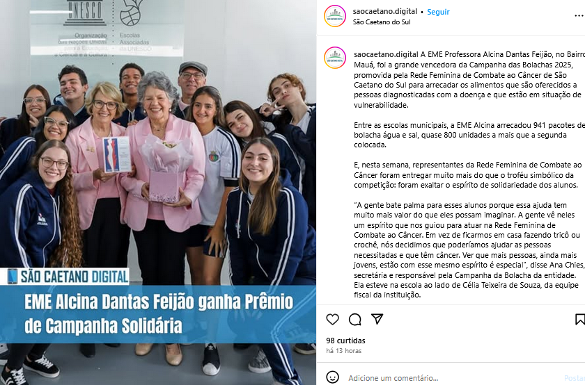
Task: Open São Caetano do Sul location link
Action: (x=382, y=22)
